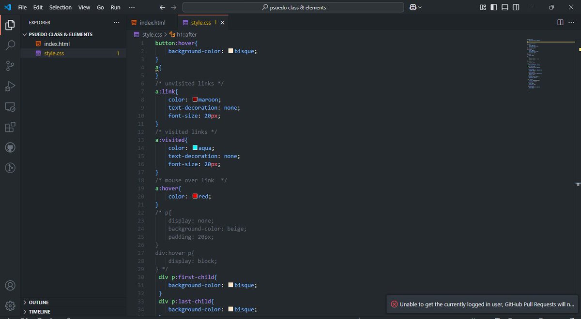Viewport: 581px width, 319px height.
Task: Expand the OUTLINE section
Action: point(39,302)
